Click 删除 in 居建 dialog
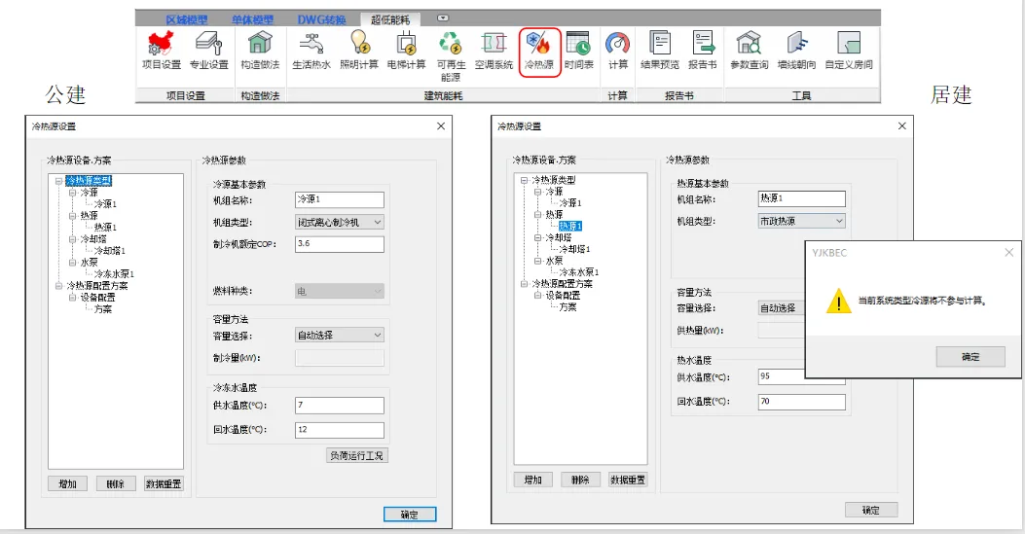This screenshot has height=534, width=1025. click(x=580, y=480)
